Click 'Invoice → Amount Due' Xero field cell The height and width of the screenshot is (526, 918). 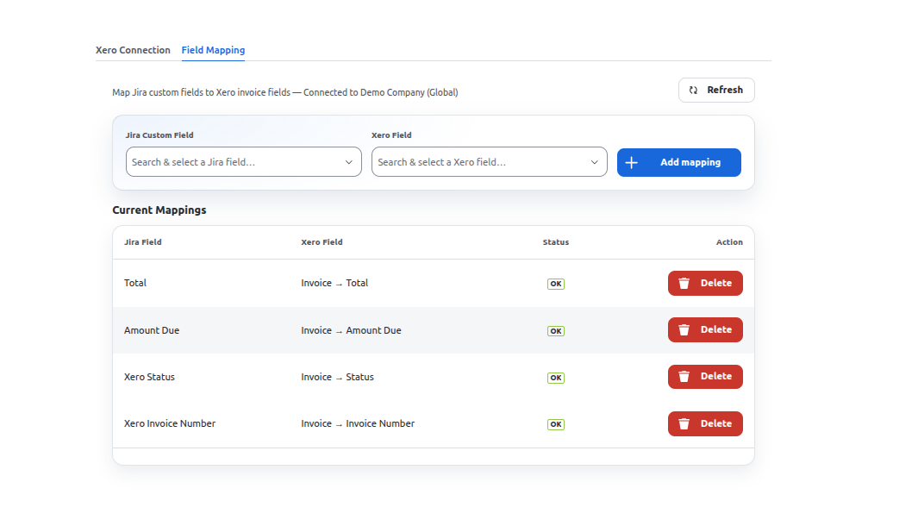pos(352,330)
